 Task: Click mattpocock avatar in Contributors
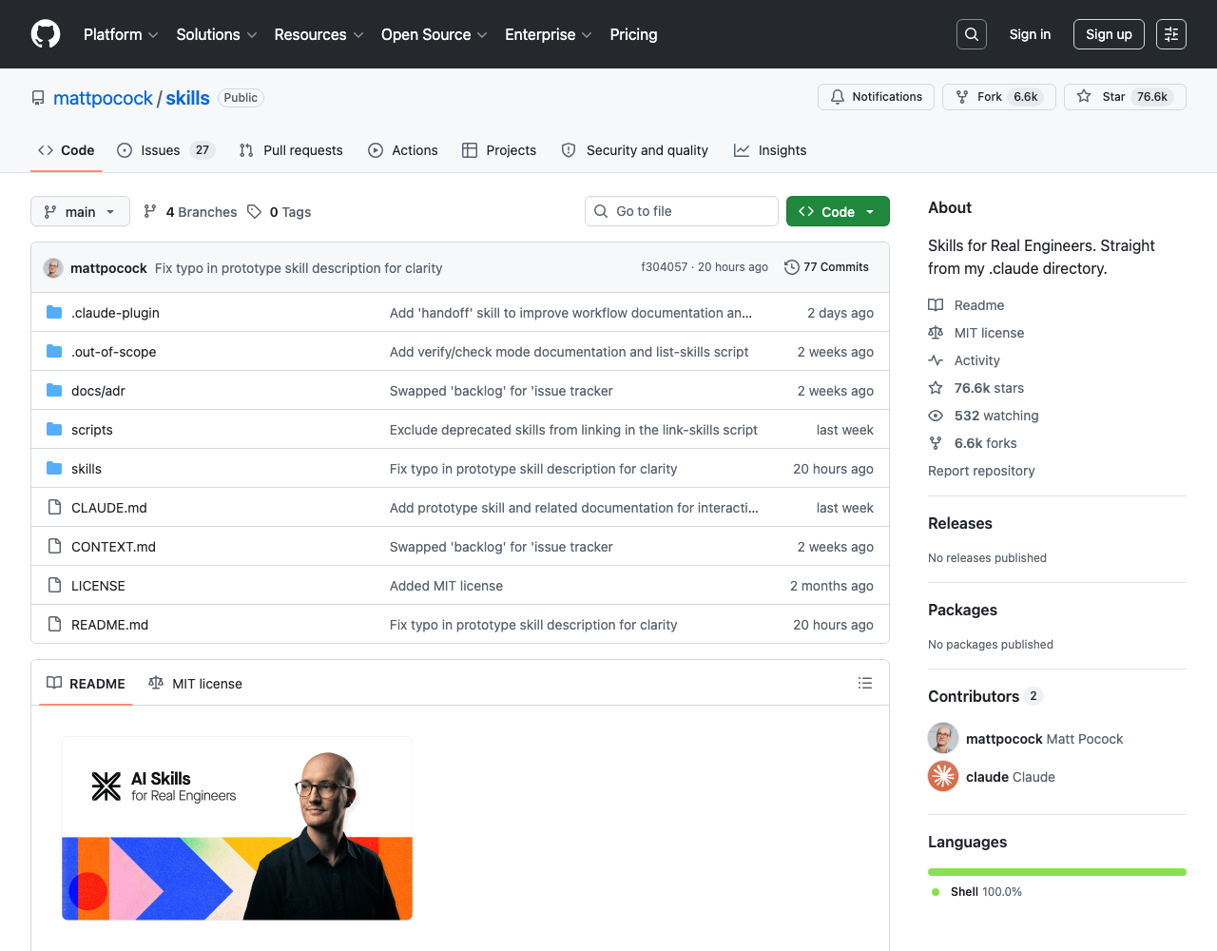pos(943,738)
